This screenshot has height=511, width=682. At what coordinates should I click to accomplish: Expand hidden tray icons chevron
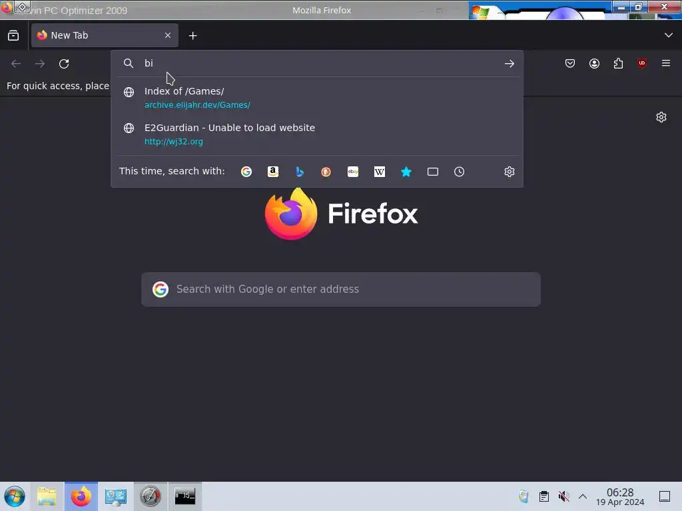(583, 496)
